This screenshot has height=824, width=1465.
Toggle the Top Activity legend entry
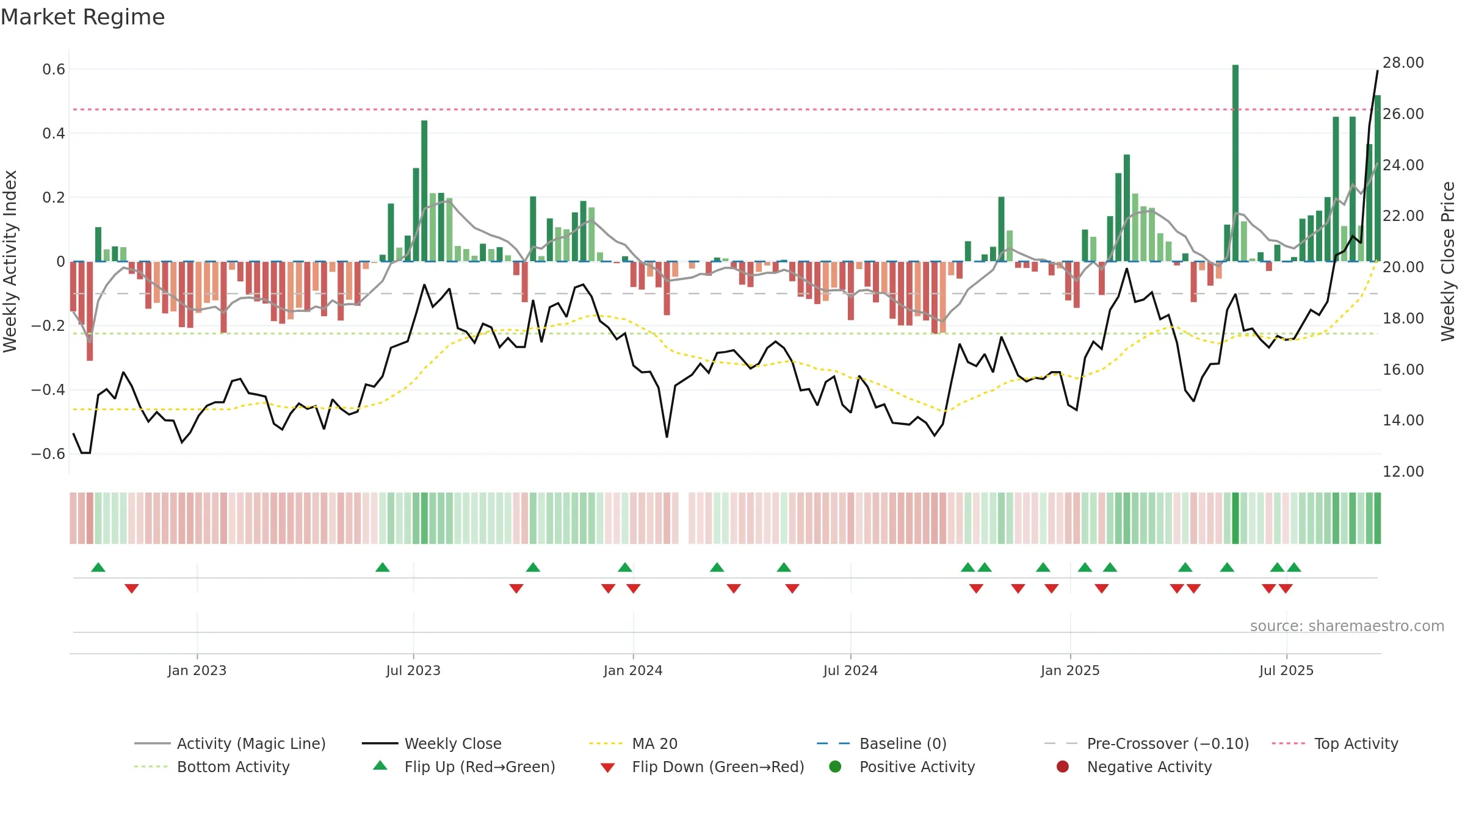pyautogui.click(x=1335, y=743)
